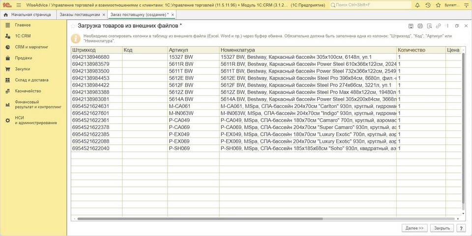Image resolution: width=472 pixels, height=236 pixels.
Task: Select article cell 5611T BW
Action: (193, 71)
